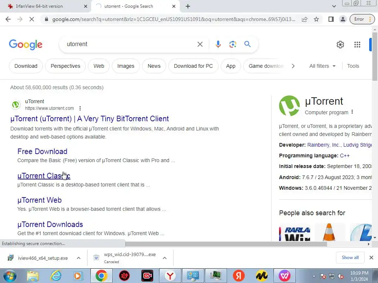Close the utorrent Google Search tab
Image resolution: width=378 pixels, height=283 pixels.
pyautogui.click(x=174, y=6)
